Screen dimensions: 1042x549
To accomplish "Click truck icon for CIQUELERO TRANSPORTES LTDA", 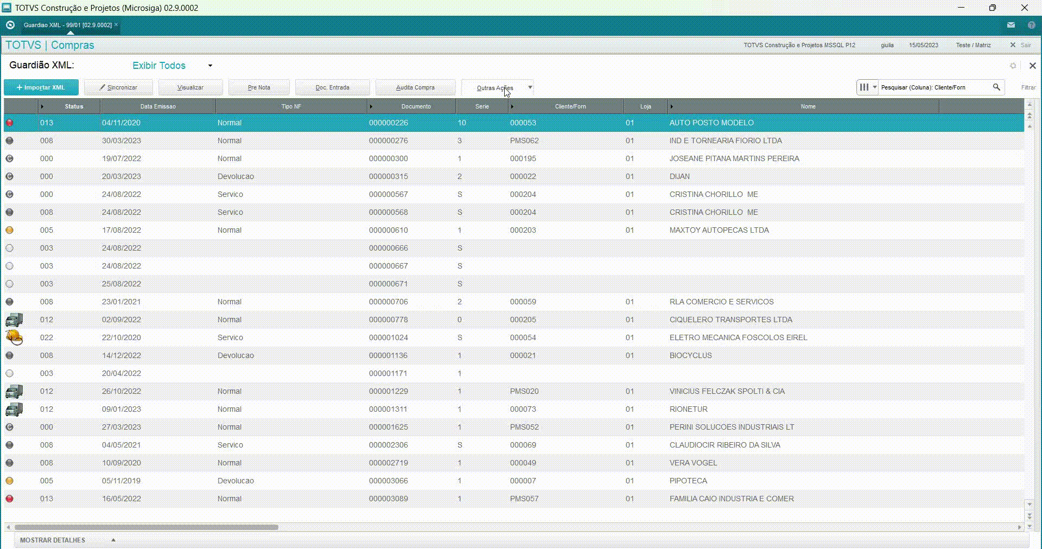I will click(14, 320).
